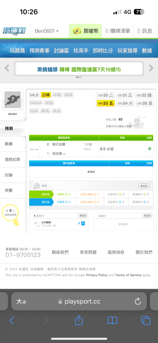This screenshot has width=158, height=343.
Task: Show next banner with right arrow
Action: click(x=151, y=68)
